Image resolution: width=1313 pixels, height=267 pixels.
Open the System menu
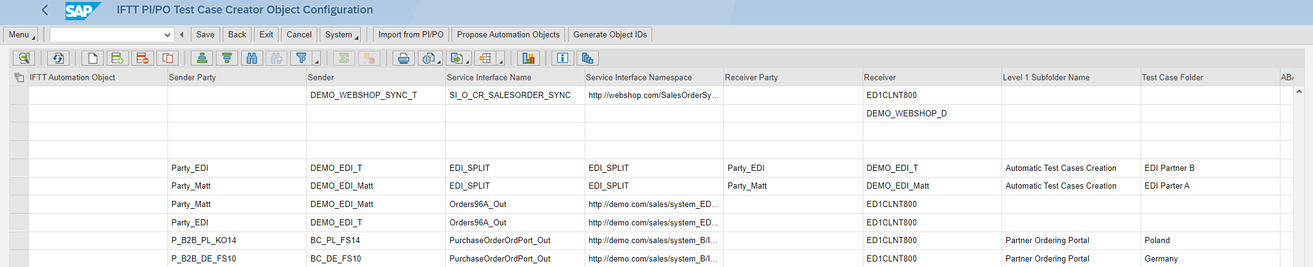pos(340,35)
